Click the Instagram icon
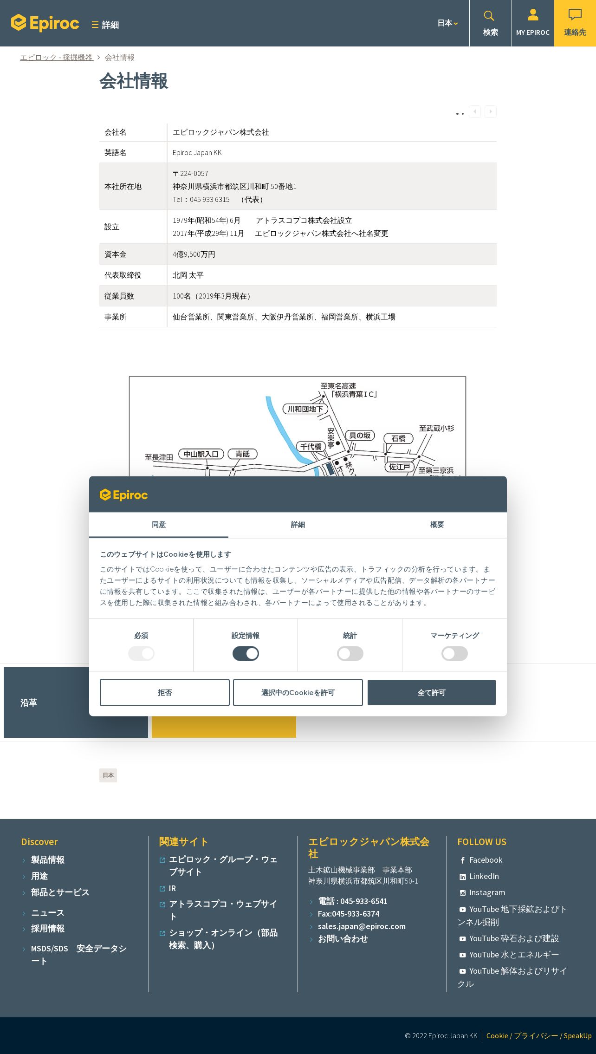Image resolution: width=596 pixels, height=1054 pixels. pos(462,893)
